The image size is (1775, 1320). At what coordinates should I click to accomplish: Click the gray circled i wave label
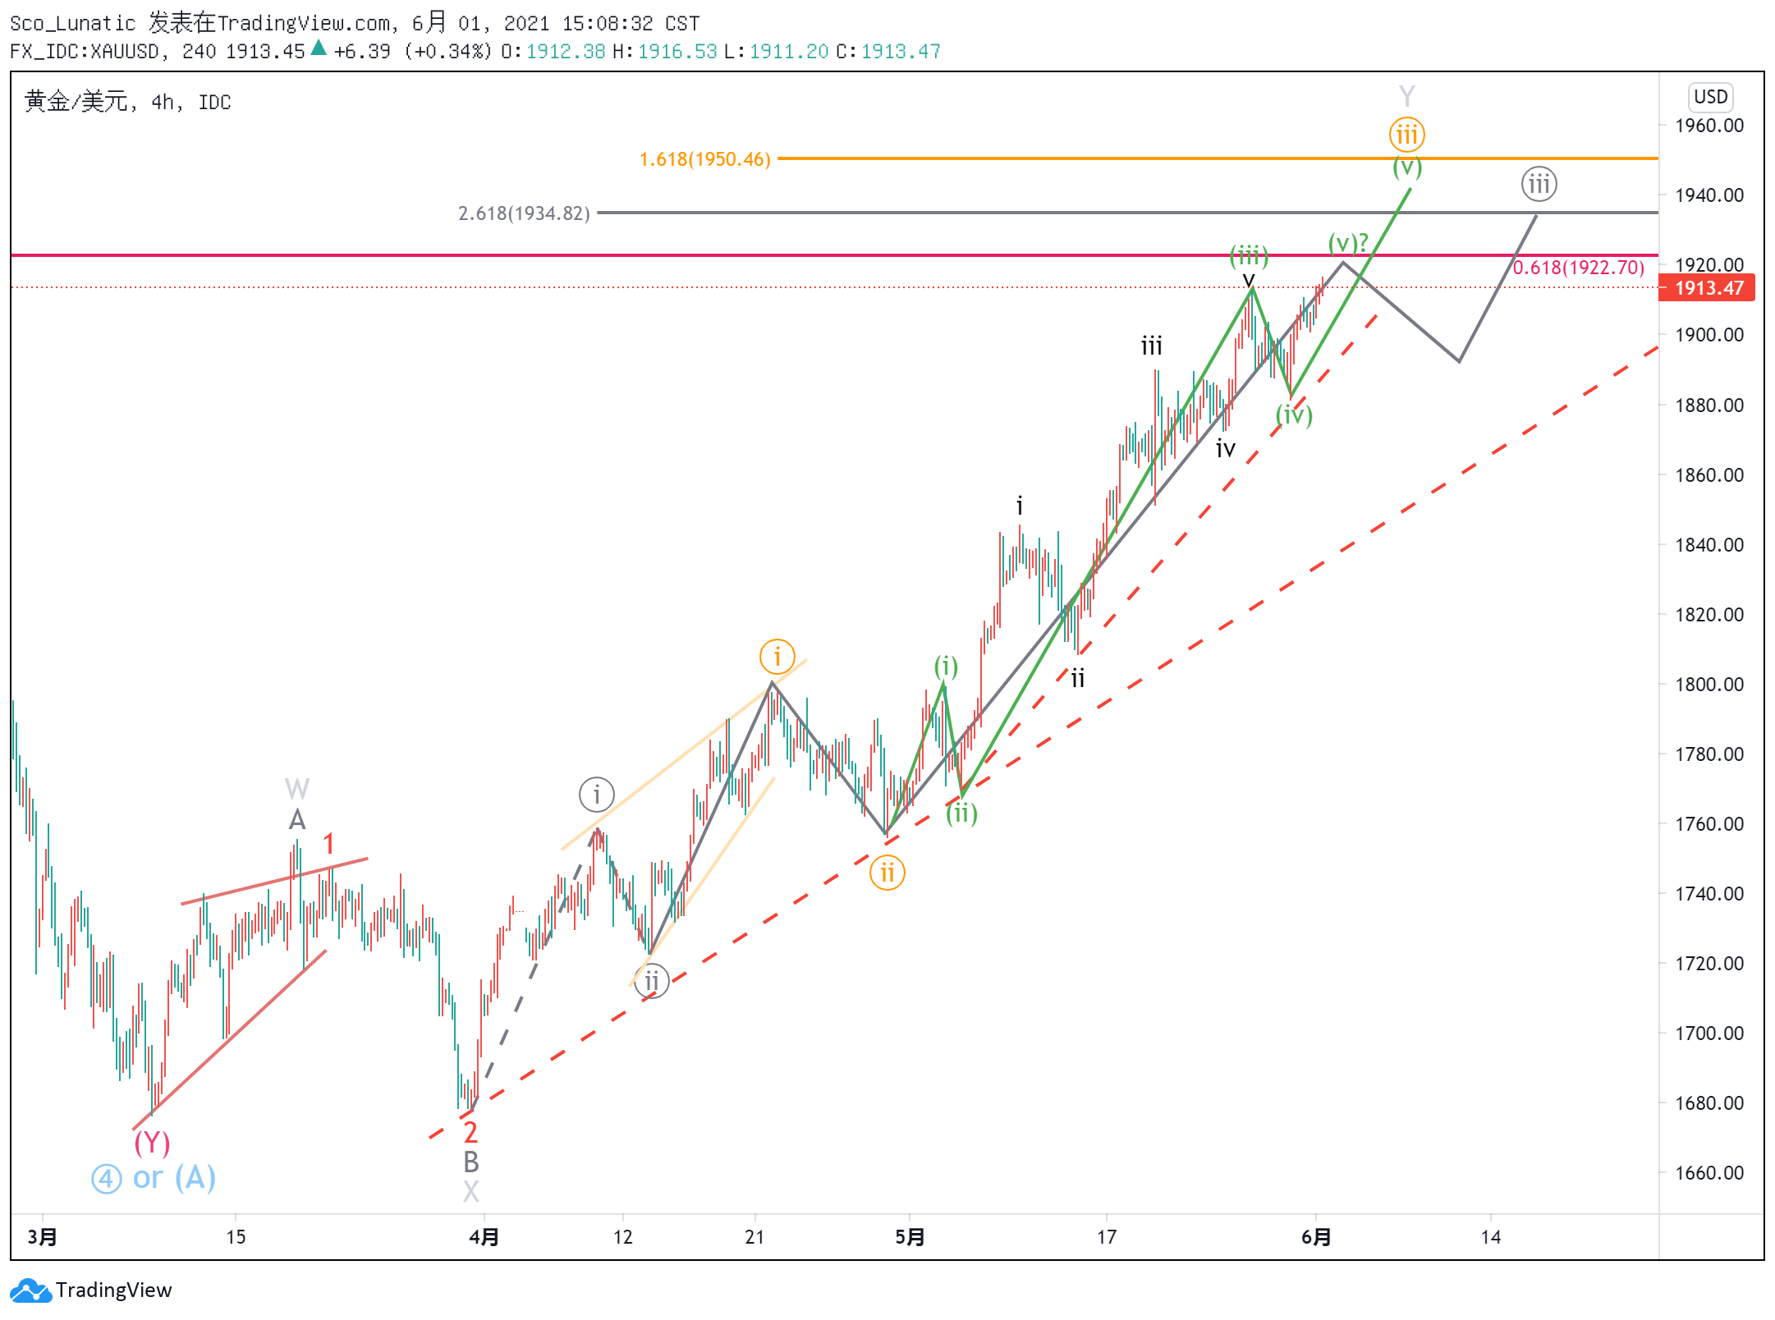[x=597, y=795]
